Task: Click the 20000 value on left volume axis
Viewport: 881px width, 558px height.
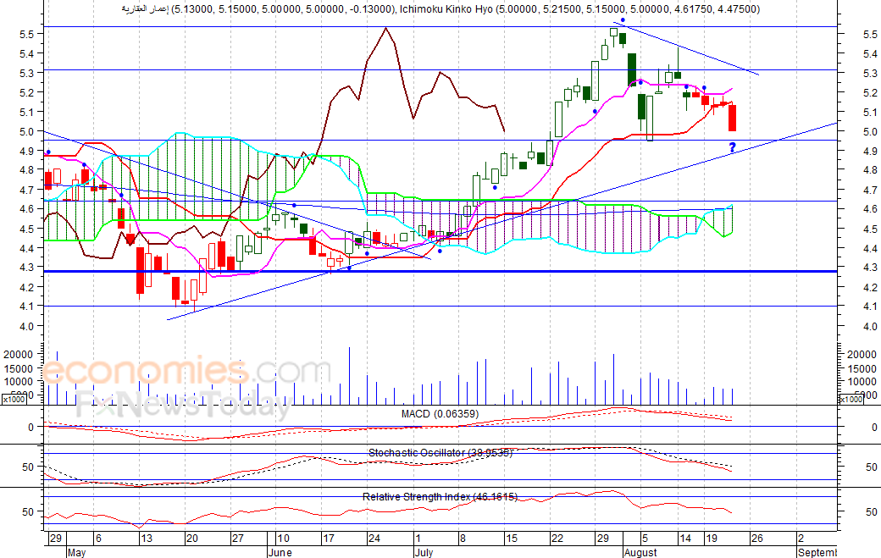Action: [18, 355]
